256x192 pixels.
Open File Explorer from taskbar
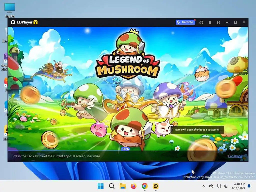(122, 186)
